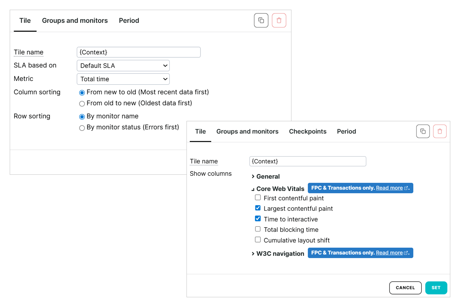This screenshot has height=307, width=460.
Task: Click the red trash icon in the upper tile panel
Action: click(x=279, y=20)
